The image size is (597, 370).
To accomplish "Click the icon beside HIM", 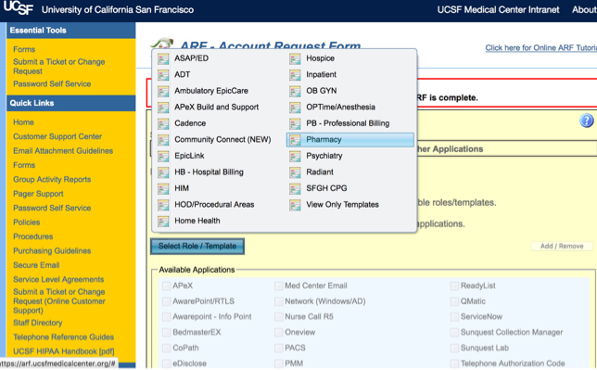I will 163,189.
